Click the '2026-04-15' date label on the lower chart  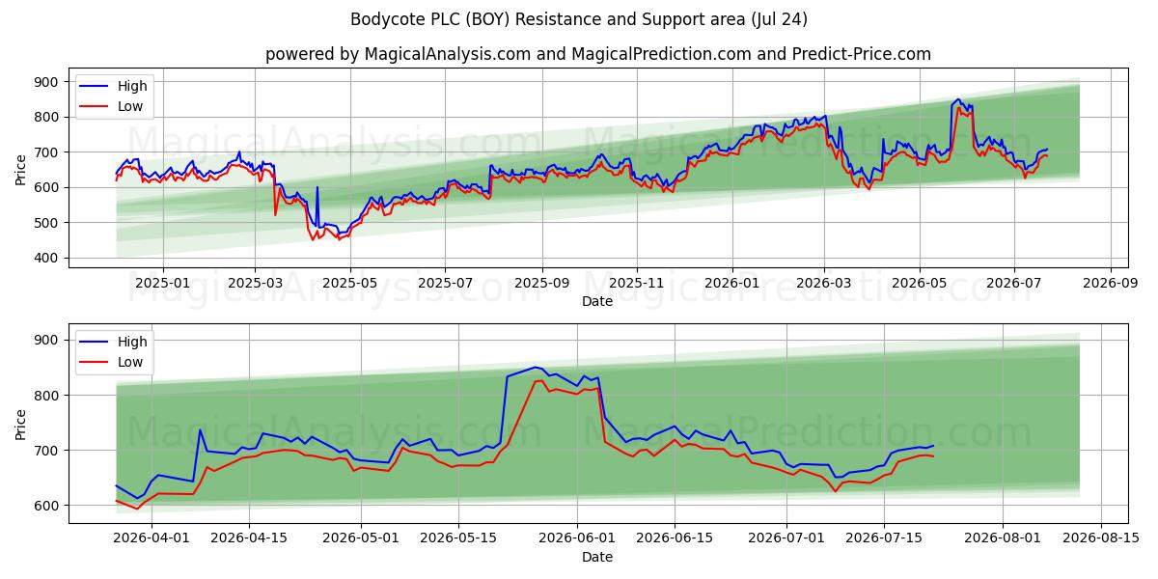pyautogui.click(x=250, y=538)
